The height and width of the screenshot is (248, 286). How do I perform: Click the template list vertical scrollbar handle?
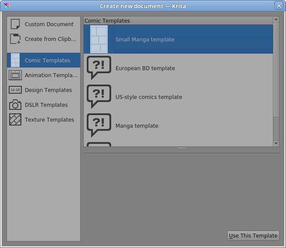coord(276,70)
